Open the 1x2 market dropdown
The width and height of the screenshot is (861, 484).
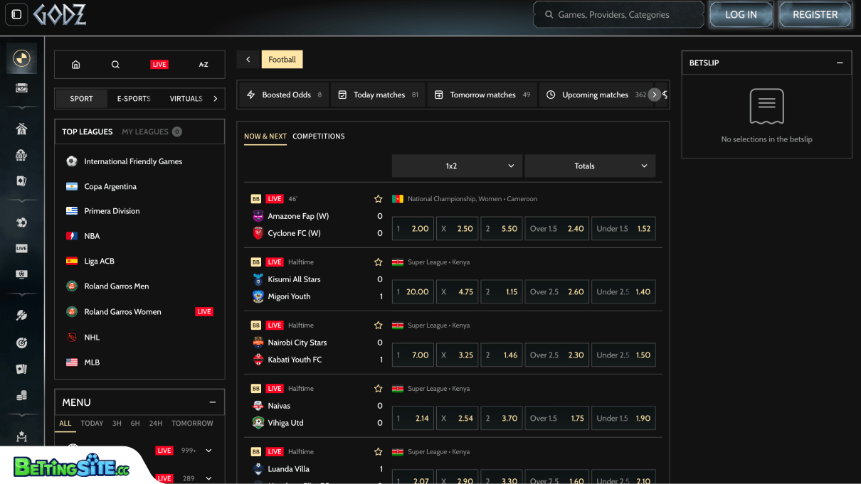coord(457,166)
